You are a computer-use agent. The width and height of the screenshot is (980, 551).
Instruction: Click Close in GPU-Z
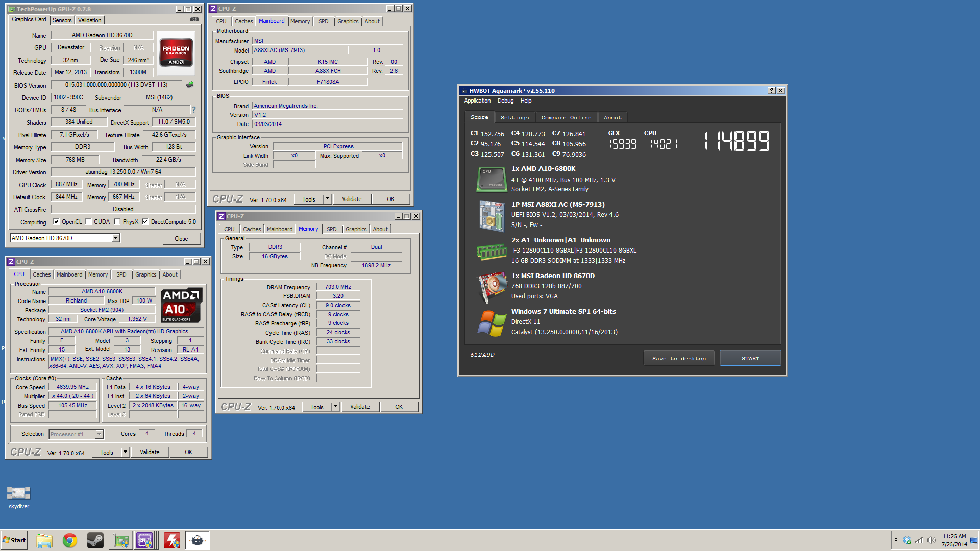[x=181, y=239]
